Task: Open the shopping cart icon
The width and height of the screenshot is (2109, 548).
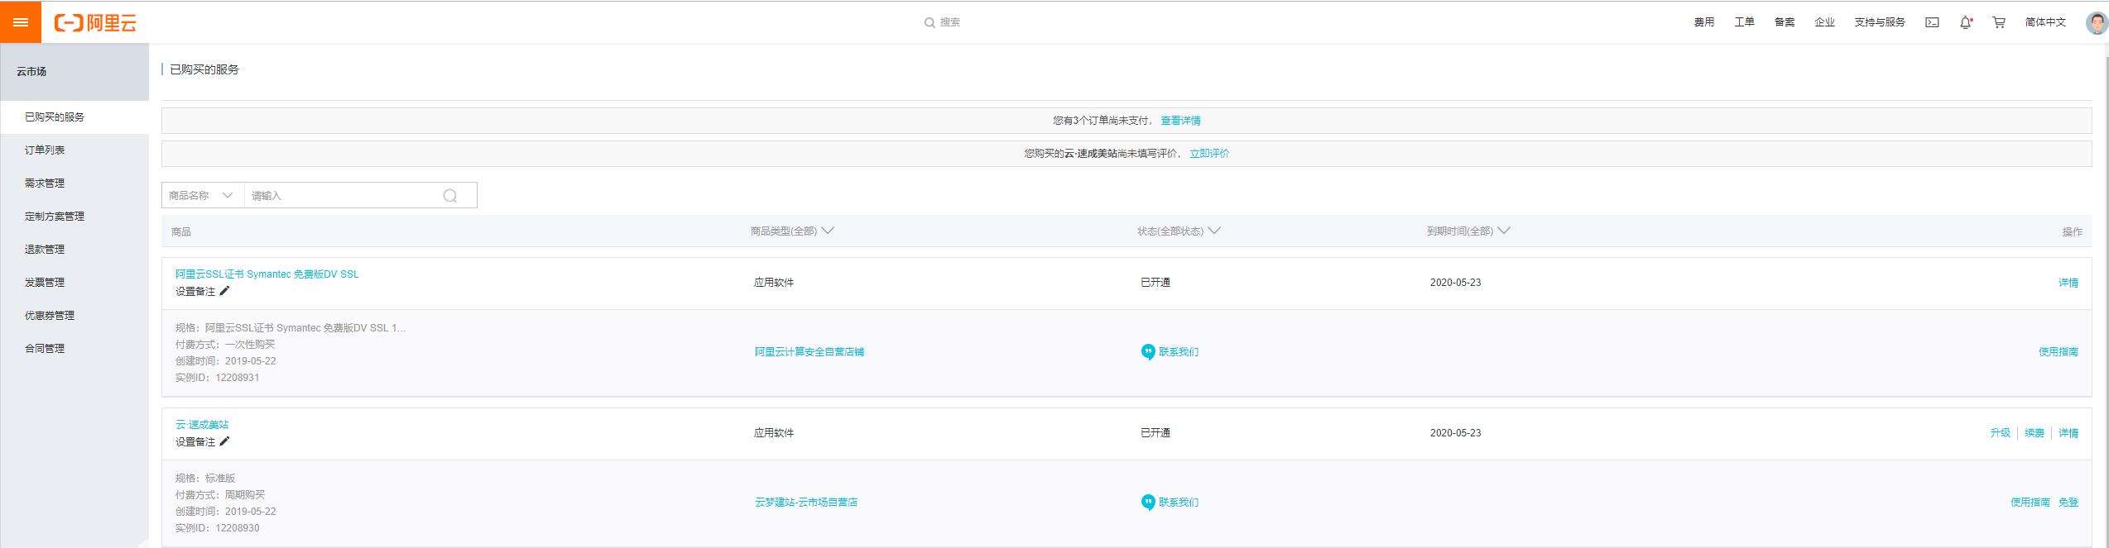Action: [x=1999, y=22]
